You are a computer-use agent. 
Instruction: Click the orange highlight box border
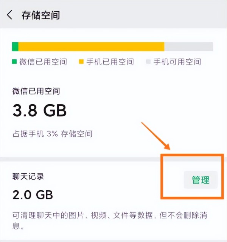[192, 176]
